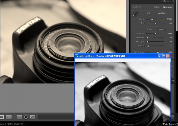This screenshot has height=126, width=178.
Task: Open the Before/After view options arrow
Action: click(13, 117)
